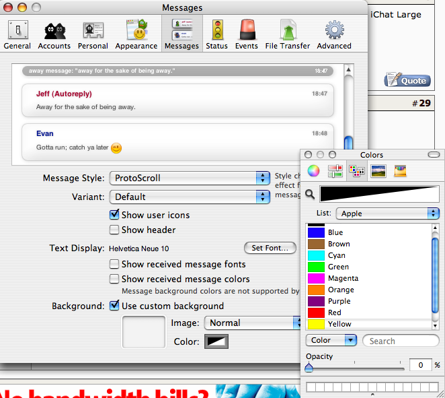The width and height of the screenshot is (445, 398).
Task: Open the Variant dropdown
Action: pos(190,197)
